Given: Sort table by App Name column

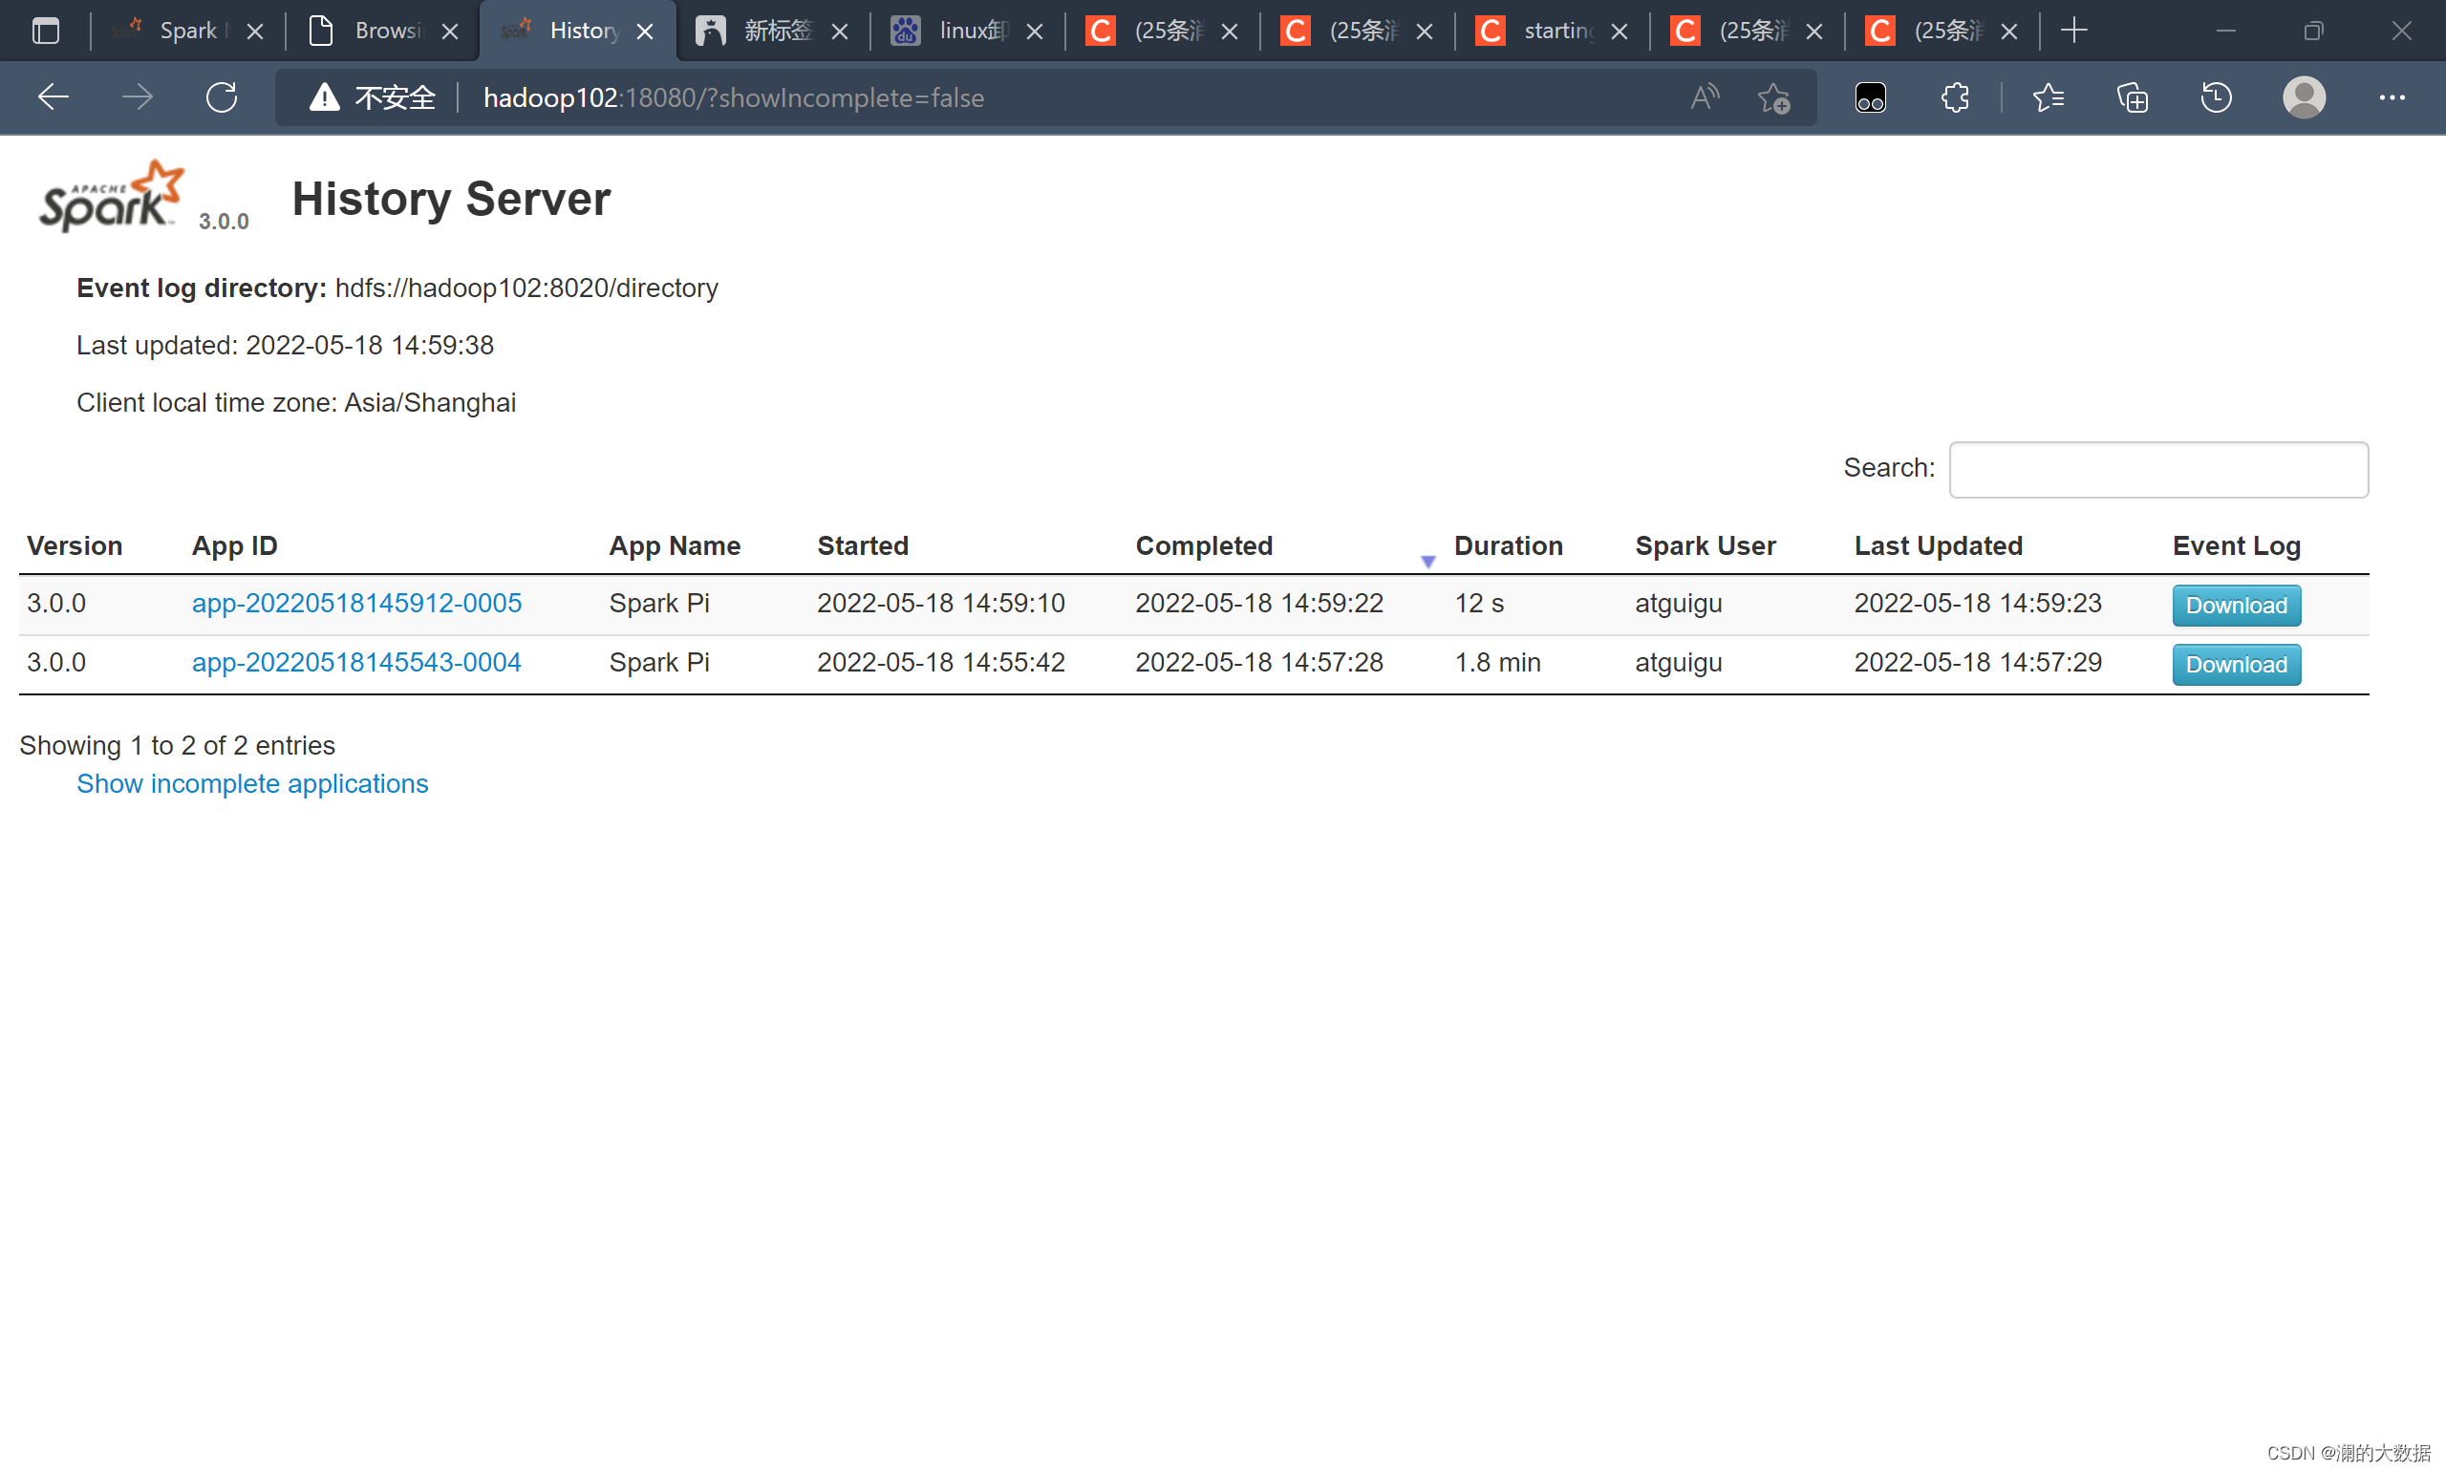Looking at the screenshot, I should coord(675,546).
